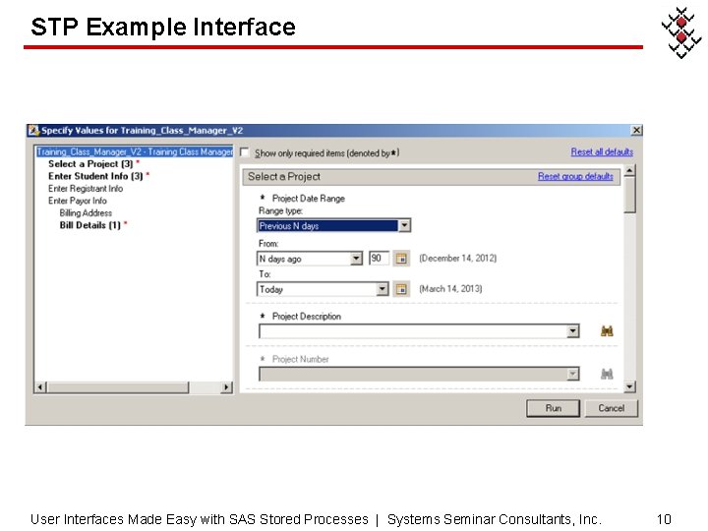Close the Specify Values dialog

[x=636, y=130]
